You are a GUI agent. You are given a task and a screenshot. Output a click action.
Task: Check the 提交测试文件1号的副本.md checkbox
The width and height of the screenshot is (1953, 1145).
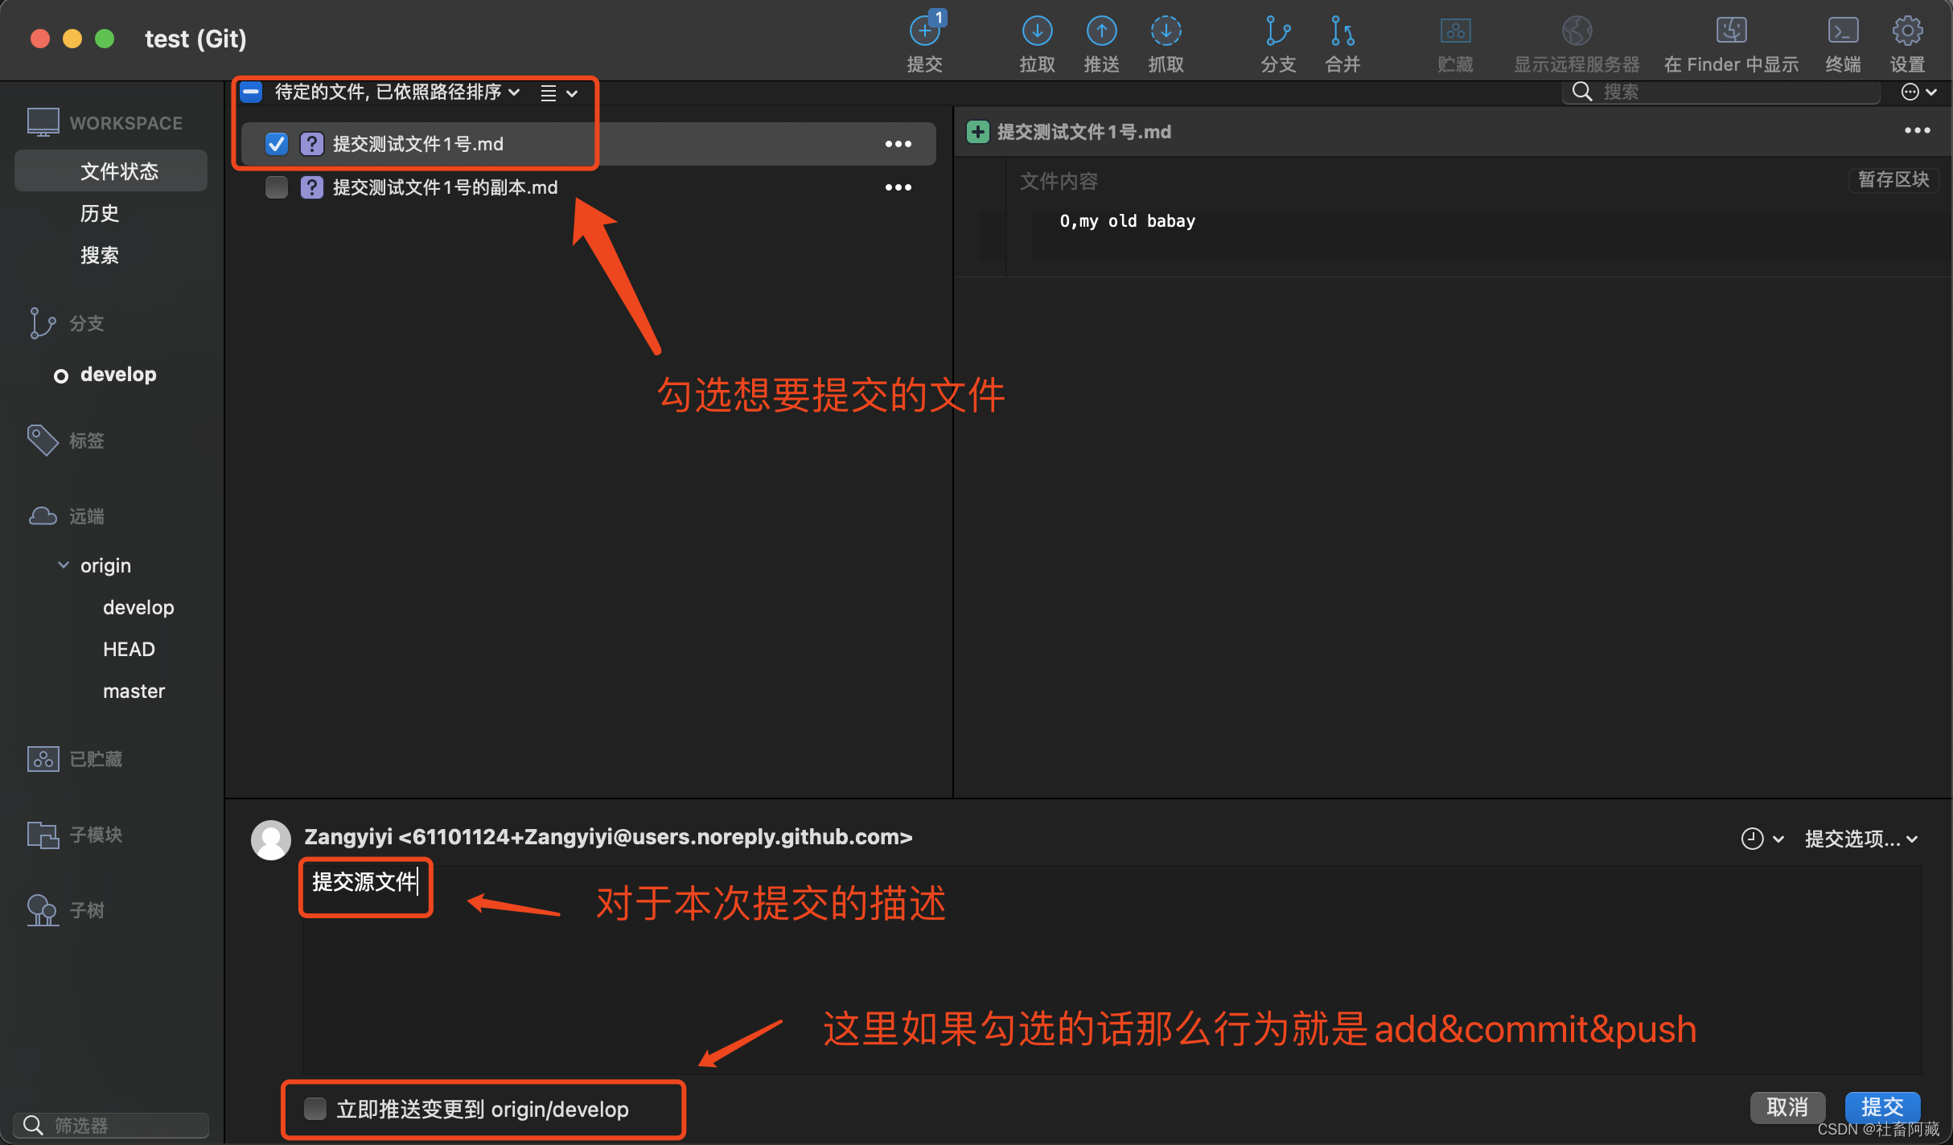pyautogui.click(x=276, y=187)
